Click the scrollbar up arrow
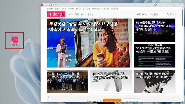Image resolution: width=185 pixels, height=104 pixels. [x=183, y=8]
